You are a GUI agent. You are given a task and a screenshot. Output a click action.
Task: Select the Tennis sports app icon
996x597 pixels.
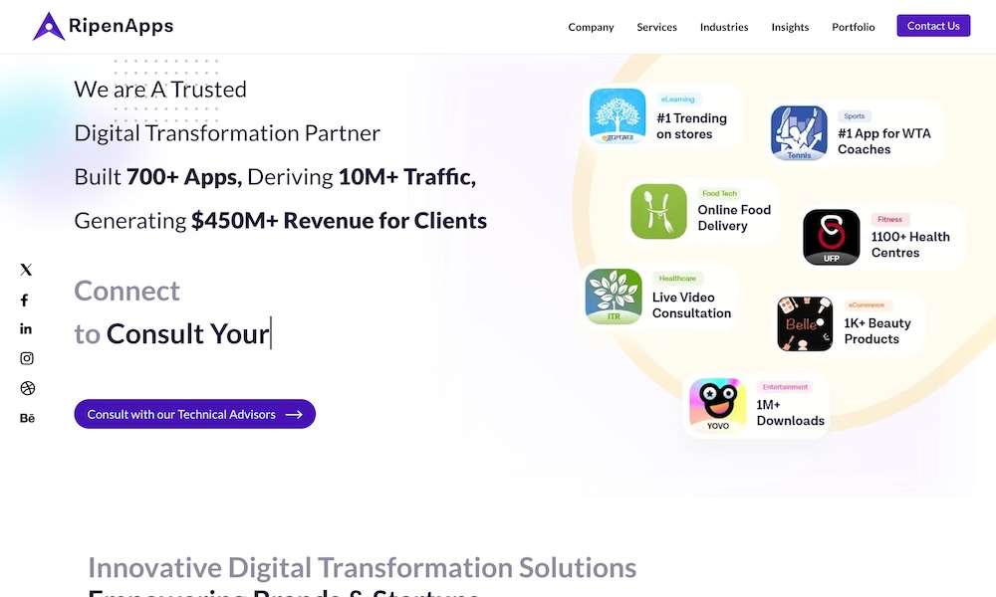click(799, 133)
